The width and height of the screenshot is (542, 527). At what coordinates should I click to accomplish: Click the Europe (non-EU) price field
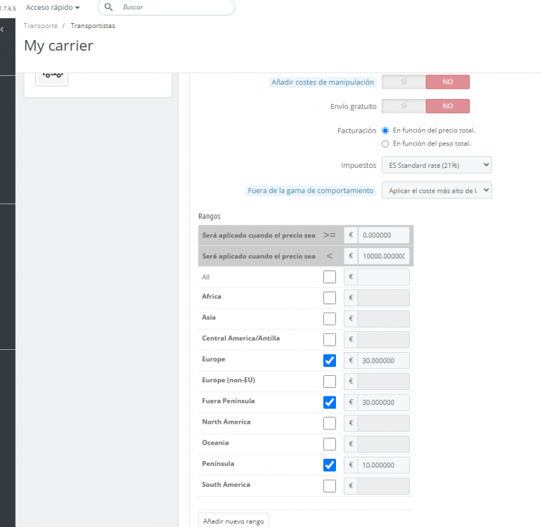pyautogui.click(x=384, y=382)
